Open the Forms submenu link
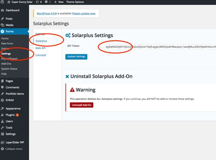Image resolution: width=216 pixels, height=160 pixels. (5, 38)
